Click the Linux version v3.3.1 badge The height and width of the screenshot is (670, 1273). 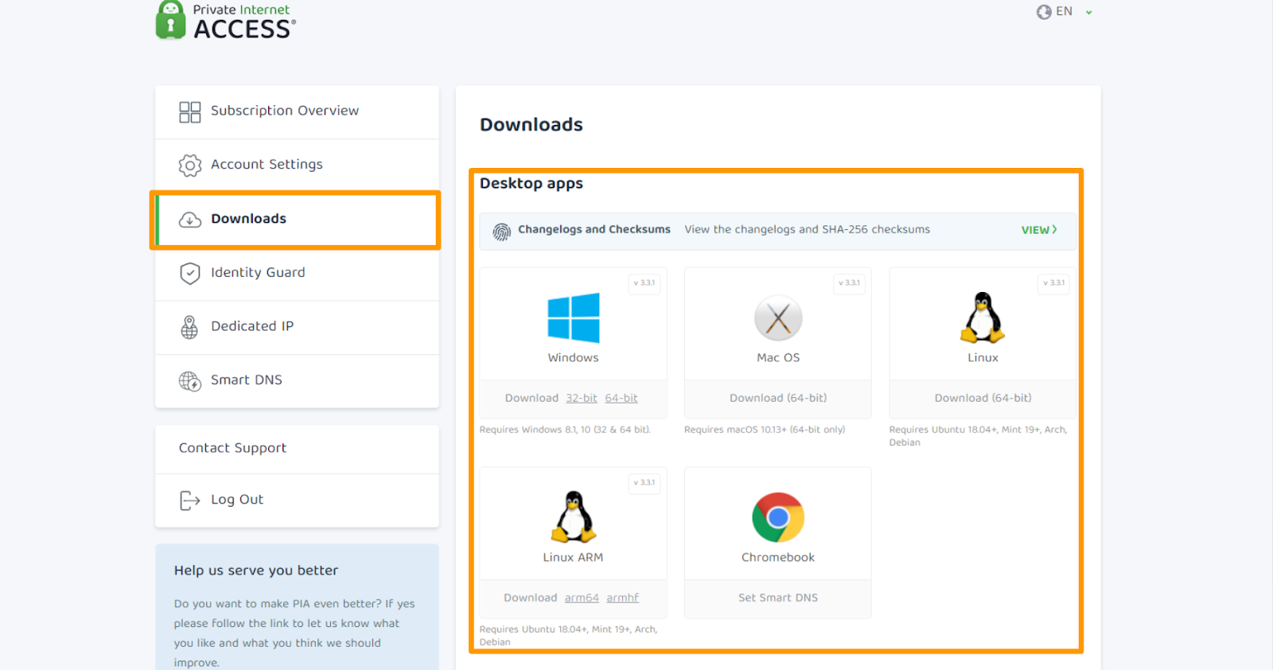pos(1054,283)
